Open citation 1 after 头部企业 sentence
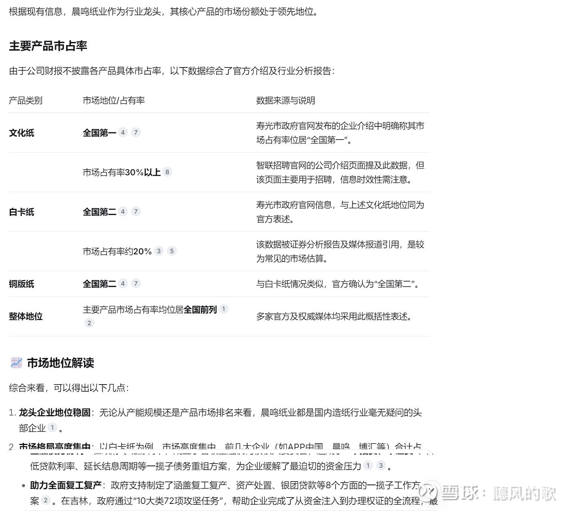573x511 pixels. point(52,427)
